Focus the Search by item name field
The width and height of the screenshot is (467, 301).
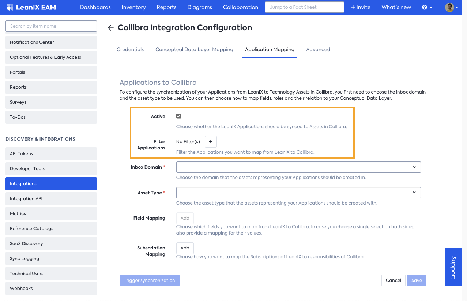pyautogui.click(x=51, y=26)
